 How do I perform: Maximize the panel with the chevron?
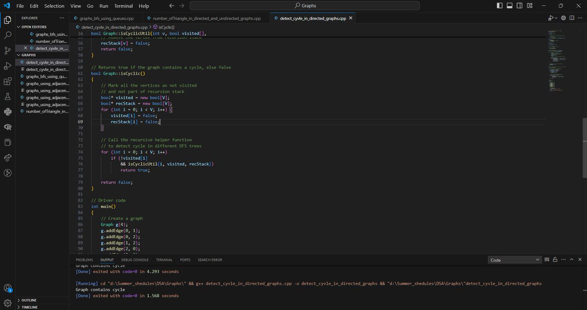click(571, 260)
